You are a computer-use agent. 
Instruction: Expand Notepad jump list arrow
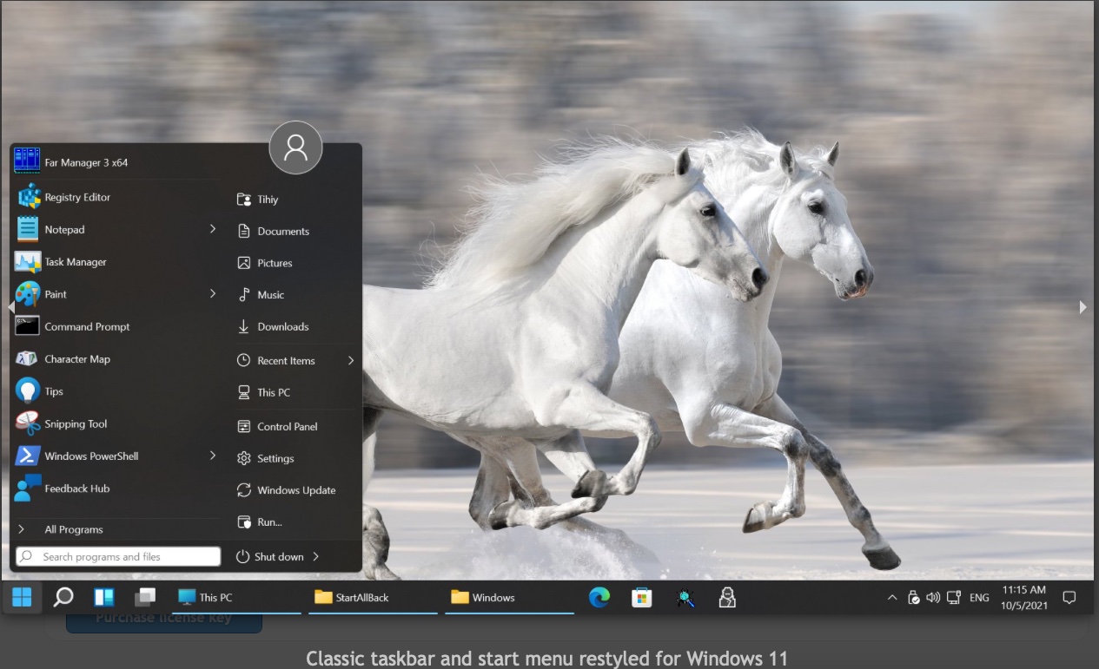212,229
